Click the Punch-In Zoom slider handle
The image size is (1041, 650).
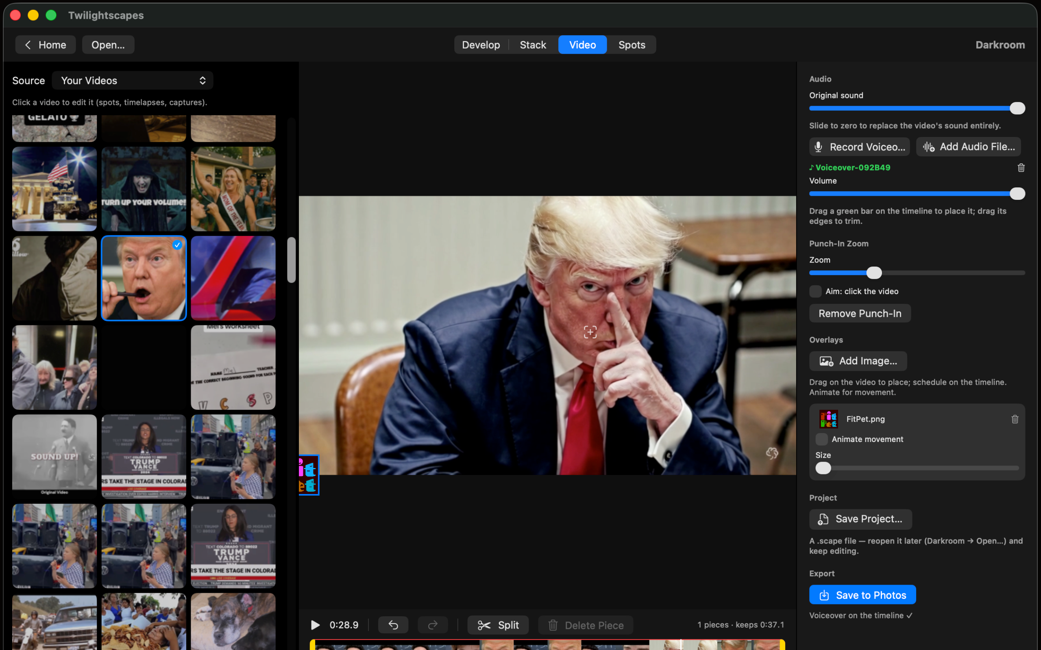click(874, 273)
